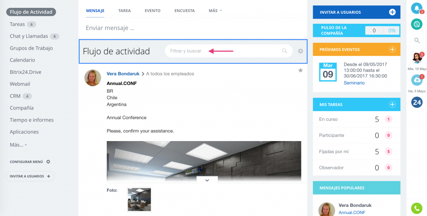Open Chat y Llamadas in left menu
The height and width of the screenshot is (216, 427).
coord(29,36)
